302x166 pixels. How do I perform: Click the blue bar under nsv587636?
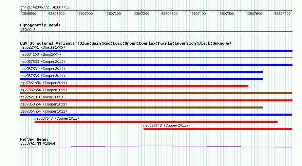tap(141, 79)
